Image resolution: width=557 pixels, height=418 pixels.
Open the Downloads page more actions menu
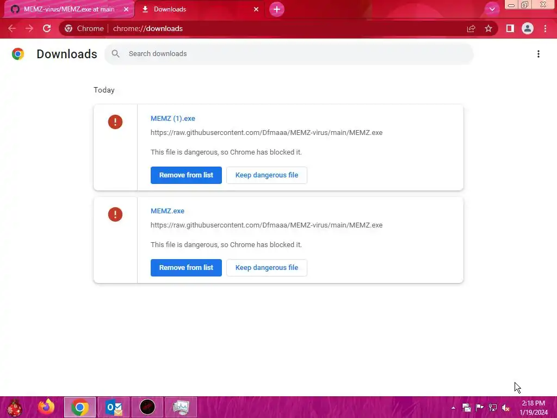point(539,54)
